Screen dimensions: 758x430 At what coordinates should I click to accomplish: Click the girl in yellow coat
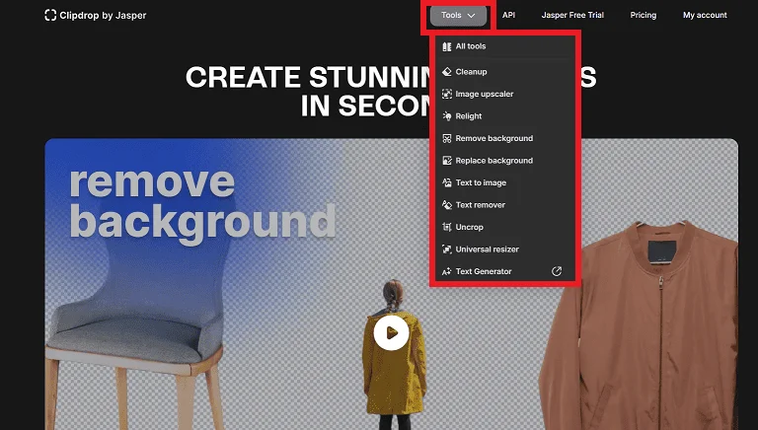pos(394,355)
